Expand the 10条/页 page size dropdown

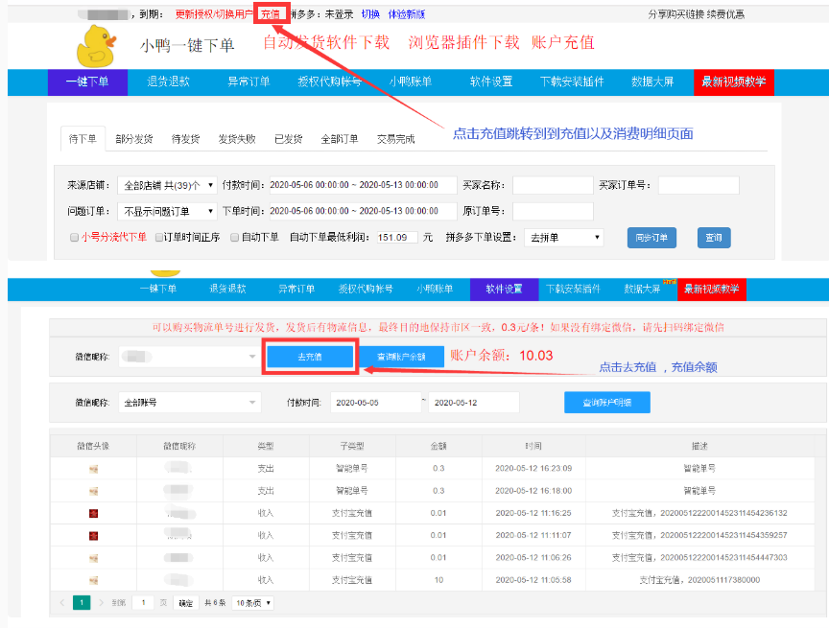coord(252,601)
